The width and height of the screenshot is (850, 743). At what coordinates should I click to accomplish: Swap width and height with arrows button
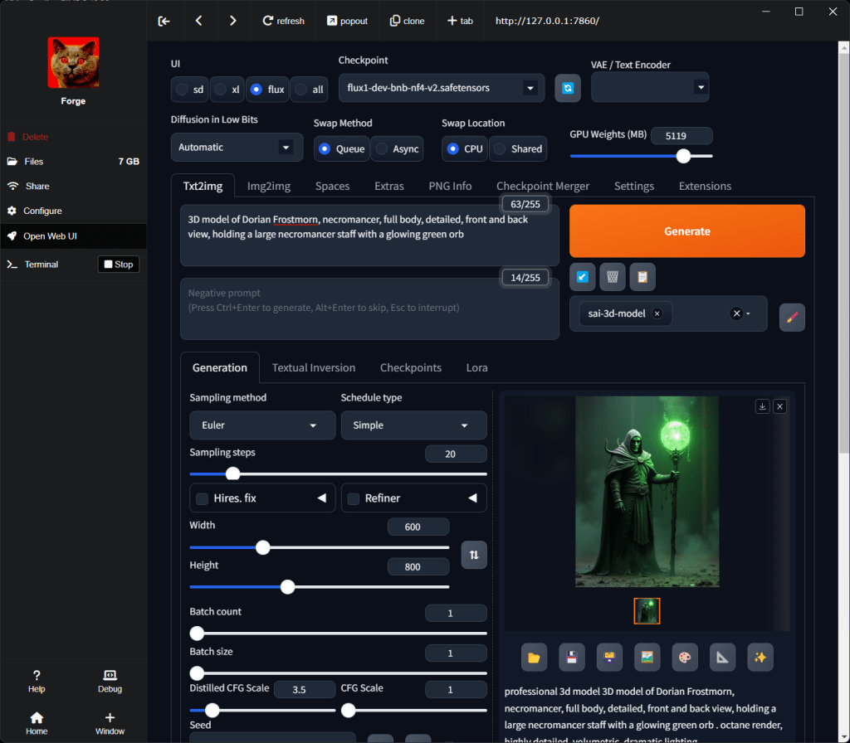click(474, 555)
